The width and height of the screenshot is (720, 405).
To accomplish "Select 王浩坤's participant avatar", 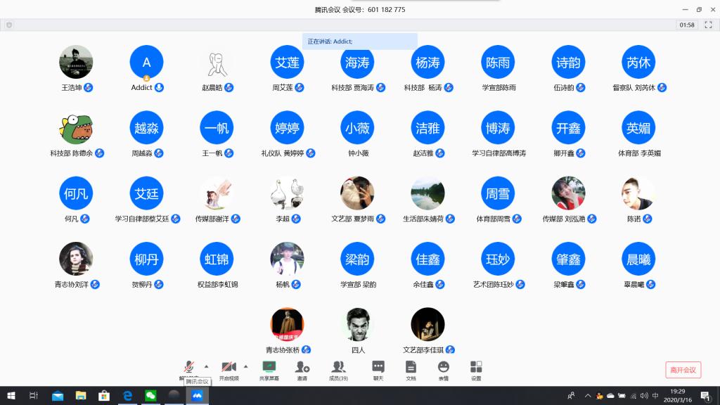I will [x=76, y=62].
